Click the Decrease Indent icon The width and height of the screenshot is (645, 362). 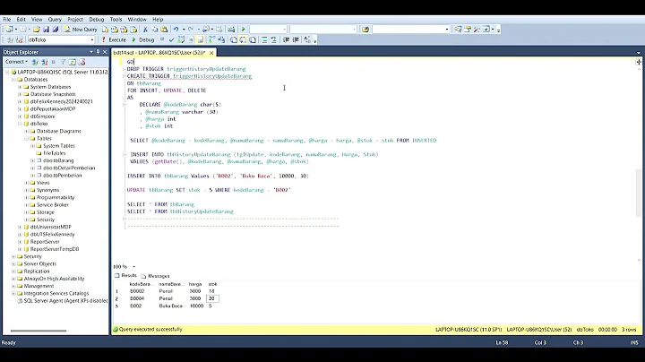[287, 40]
